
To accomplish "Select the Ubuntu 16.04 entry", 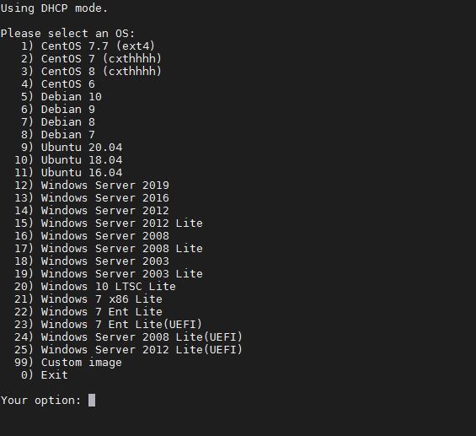I will click(x=68, y=173).
